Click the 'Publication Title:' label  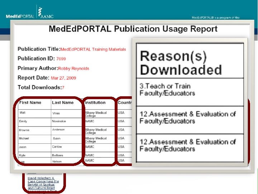(x=39, y=49)
